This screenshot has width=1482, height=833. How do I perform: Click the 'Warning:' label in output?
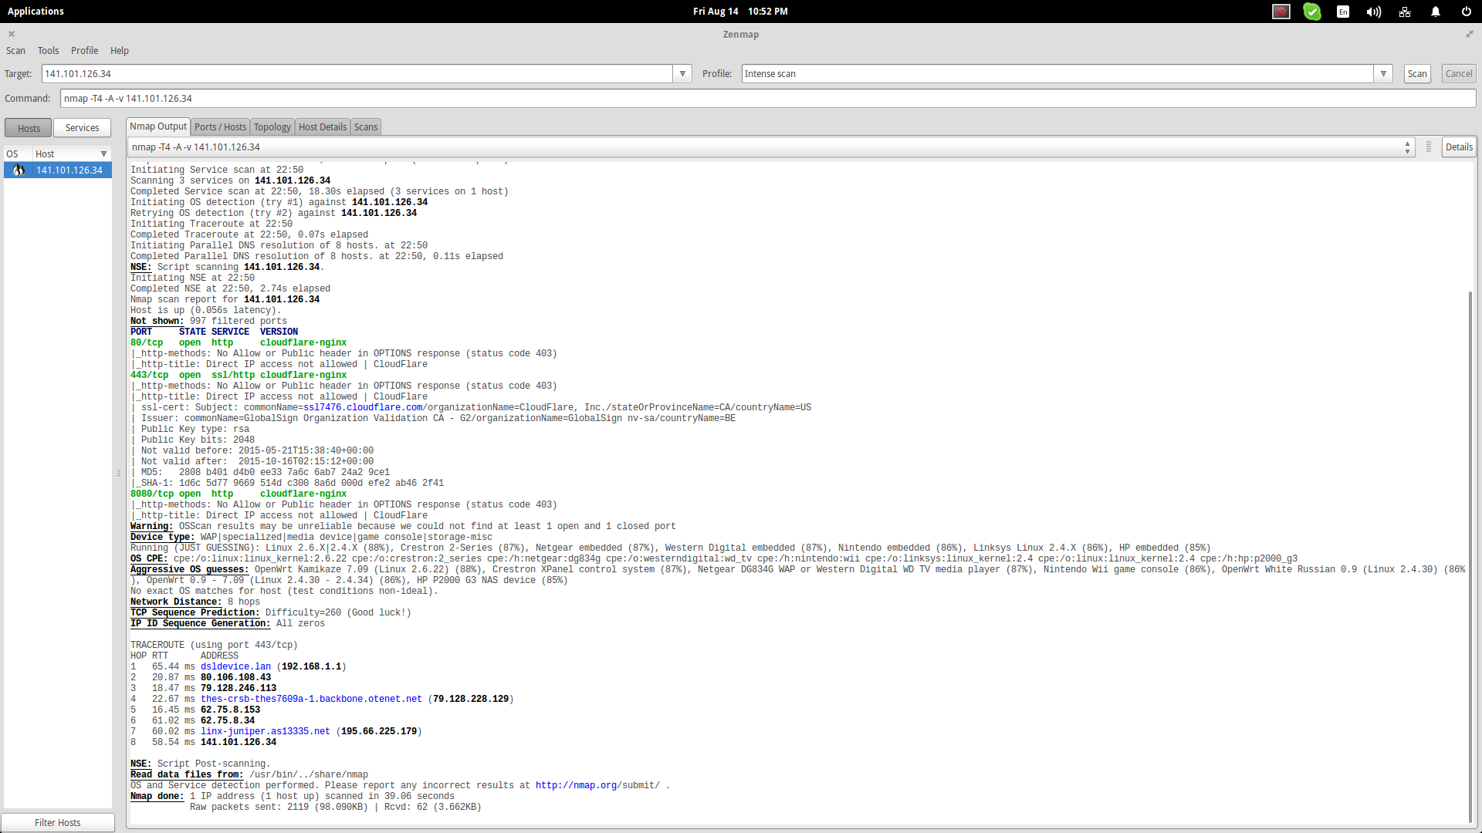click(x=151, y=527)
